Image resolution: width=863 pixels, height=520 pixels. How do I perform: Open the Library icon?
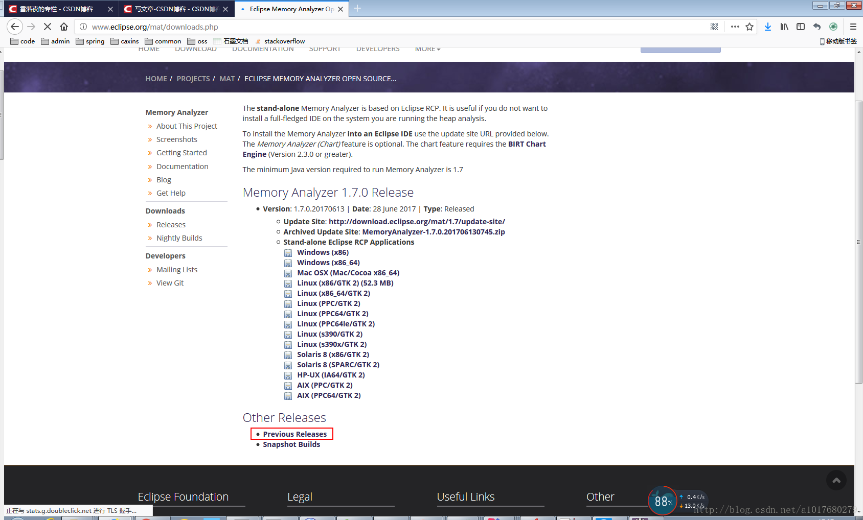[x=784, y=27]
